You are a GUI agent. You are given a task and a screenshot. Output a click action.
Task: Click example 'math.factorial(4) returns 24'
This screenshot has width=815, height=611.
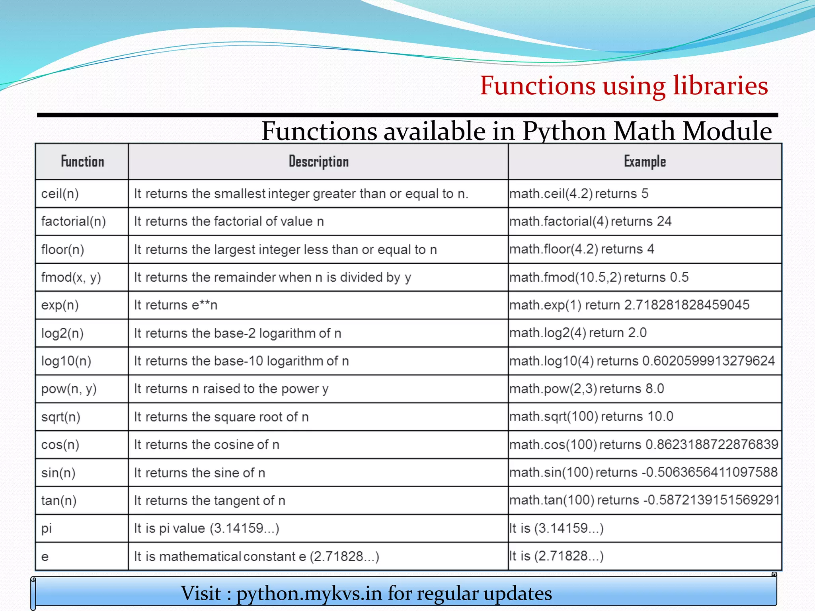(x=591, y=221)
